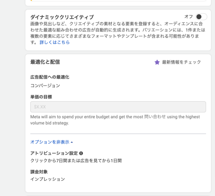Viewport: 215px width, 196px height.
Task: Click 最新情報をチェック
Action: click(x=181, y=62)
